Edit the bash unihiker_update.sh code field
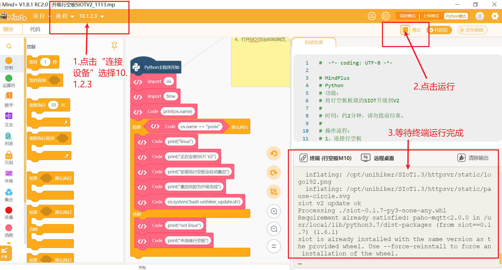The width and height of the screenshot is (502, 270). pyautogui.click(x=204, y=202)
